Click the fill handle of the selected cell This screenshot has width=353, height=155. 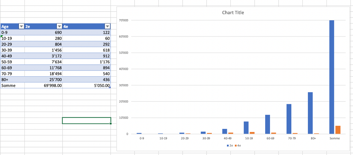[111, 124]
